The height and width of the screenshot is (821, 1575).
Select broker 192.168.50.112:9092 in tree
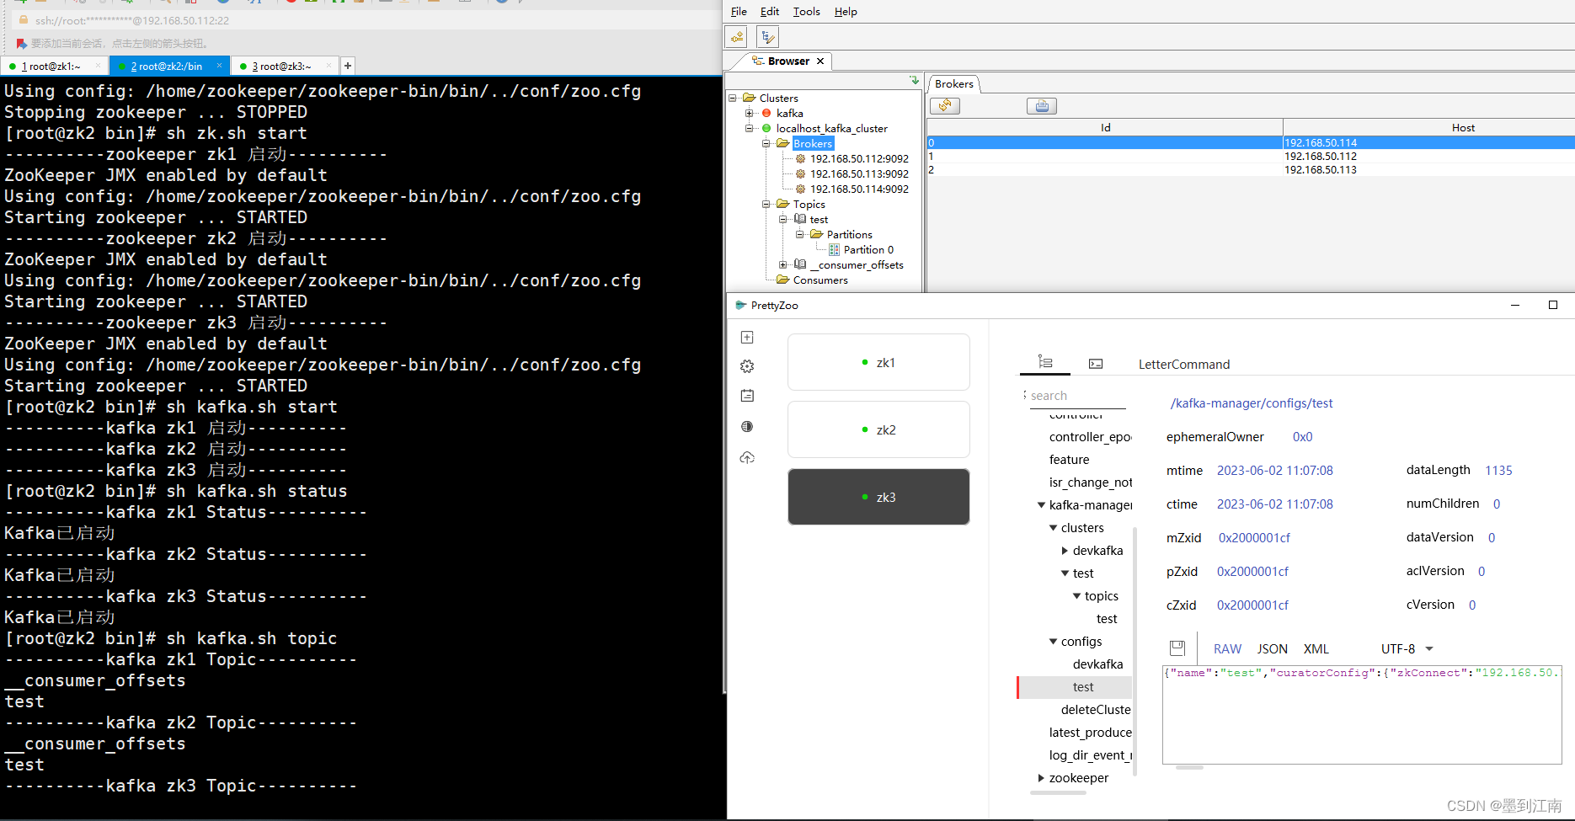(859, 158)
